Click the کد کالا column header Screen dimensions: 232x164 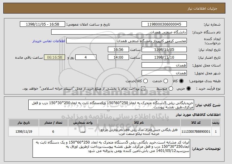coord(196,123)
